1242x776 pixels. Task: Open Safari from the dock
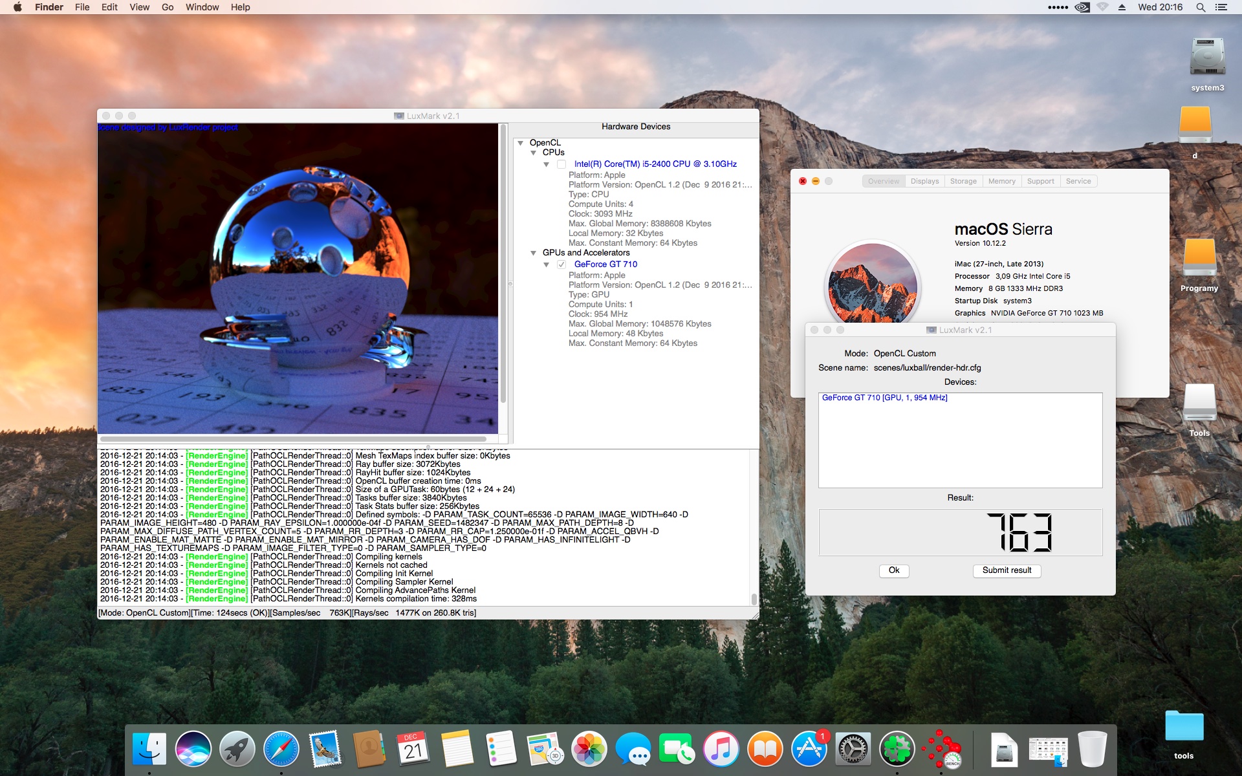point(281,749)
